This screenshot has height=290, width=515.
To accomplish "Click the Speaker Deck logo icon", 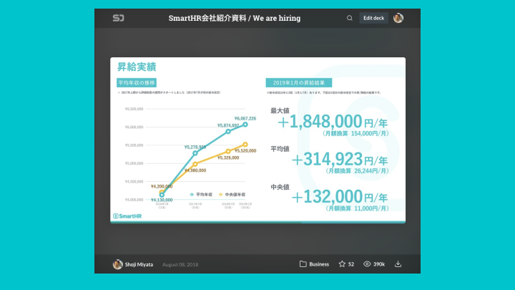I will coord(118,18).
